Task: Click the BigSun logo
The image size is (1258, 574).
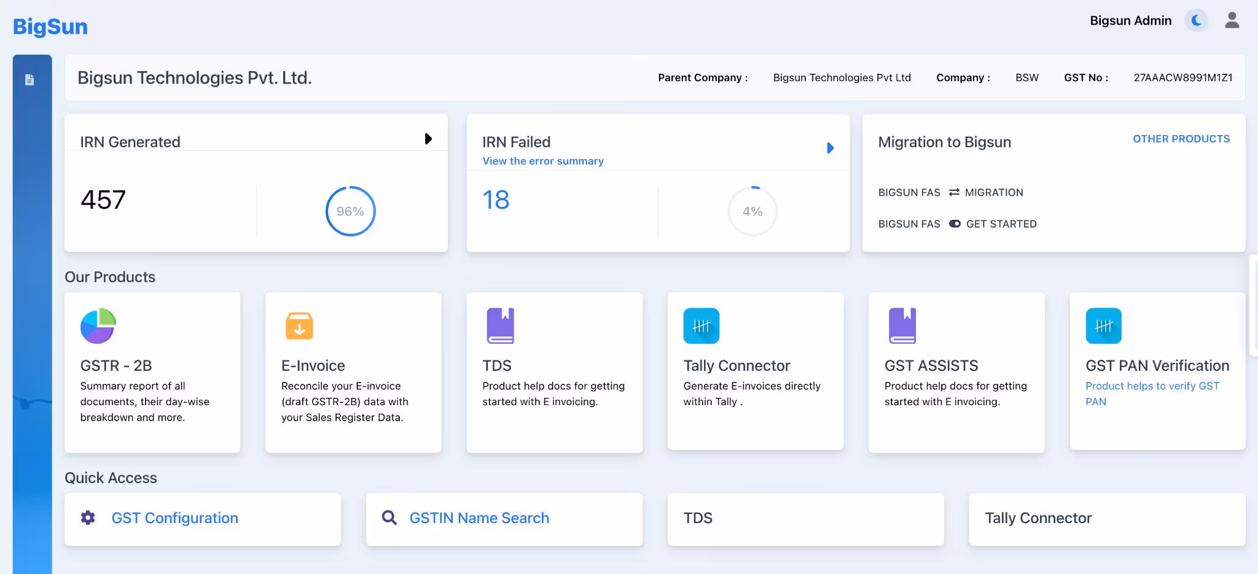Action: (x=50, y=26)
